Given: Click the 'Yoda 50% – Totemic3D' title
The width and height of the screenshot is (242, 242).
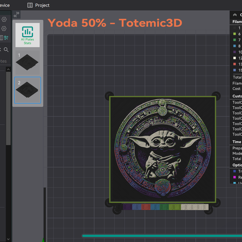Looking at the screenshot, I should click(x=115, y=23).
